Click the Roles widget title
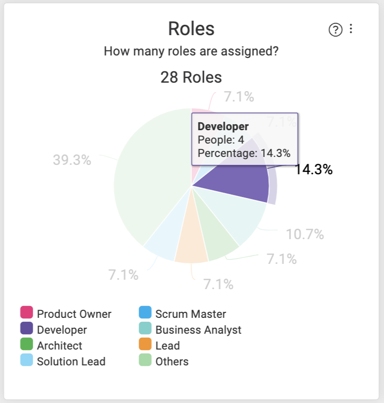Viewport: 384px width, 403px height. click(192, 29)
